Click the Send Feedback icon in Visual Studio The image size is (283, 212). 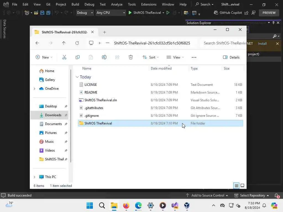click(254, 13)
